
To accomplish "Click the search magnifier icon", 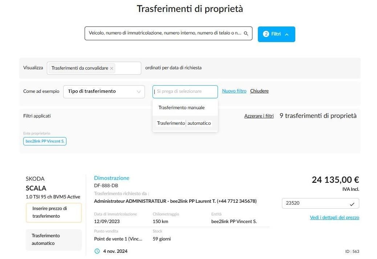I will [246, 33].
